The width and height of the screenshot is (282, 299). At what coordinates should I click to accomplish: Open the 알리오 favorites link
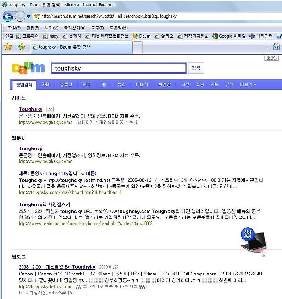[164, 36]
